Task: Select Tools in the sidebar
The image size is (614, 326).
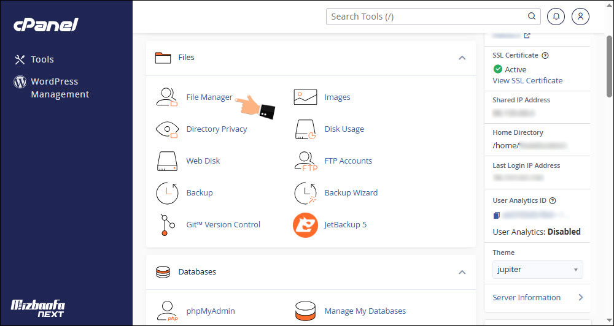Action: click(42, 59)
